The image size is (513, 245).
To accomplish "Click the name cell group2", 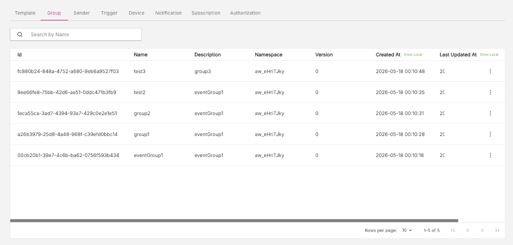I will click(x=142, y=113).
